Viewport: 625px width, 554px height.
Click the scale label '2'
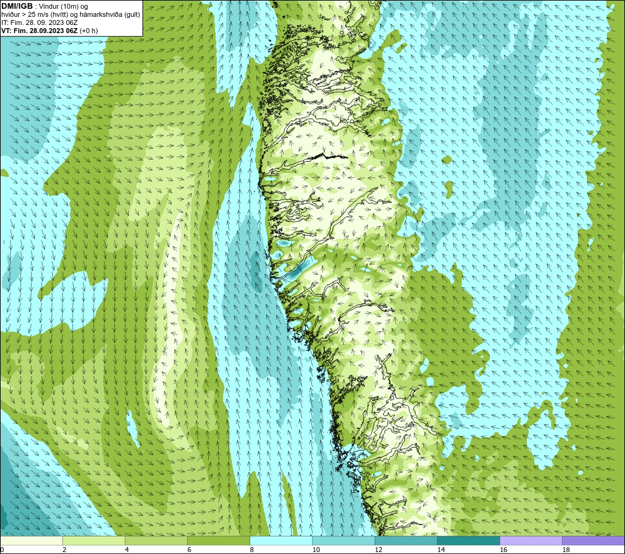coord(64,550)
